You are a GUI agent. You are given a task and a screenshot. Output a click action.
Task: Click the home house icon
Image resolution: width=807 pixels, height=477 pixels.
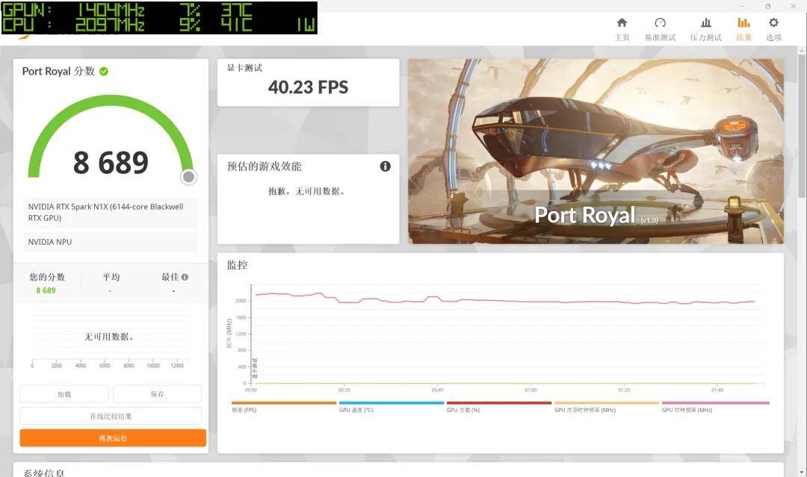622,22
